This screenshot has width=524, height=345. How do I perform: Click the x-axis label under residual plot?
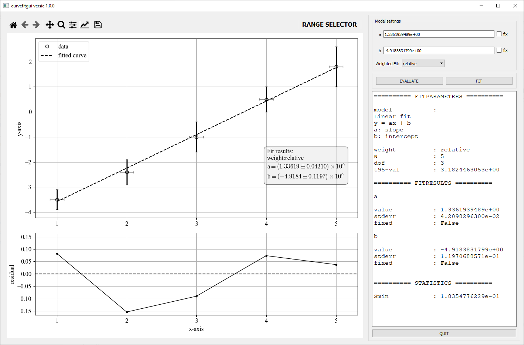196,329
